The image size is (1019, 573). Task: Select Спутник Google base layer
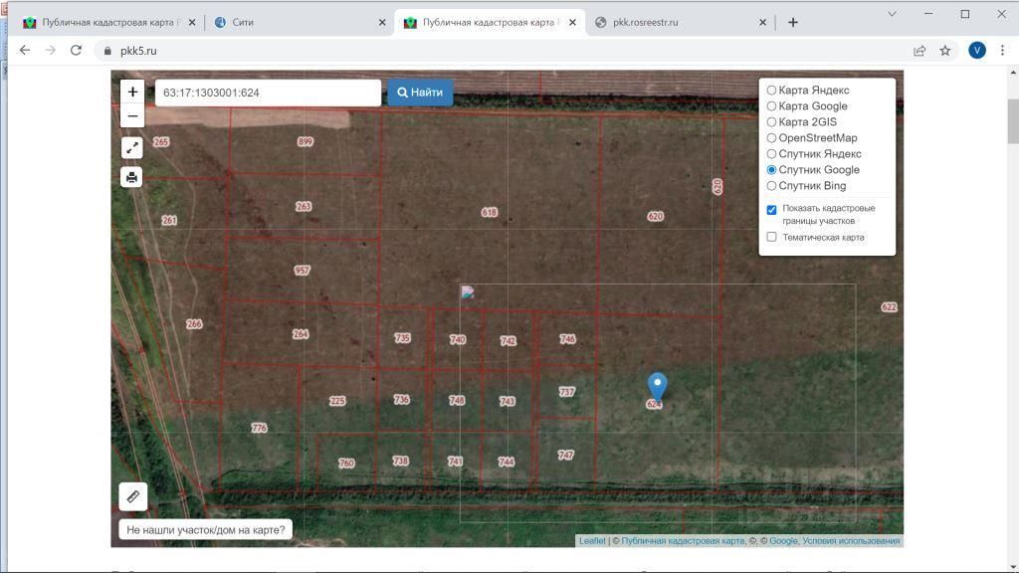pos(771,169)
